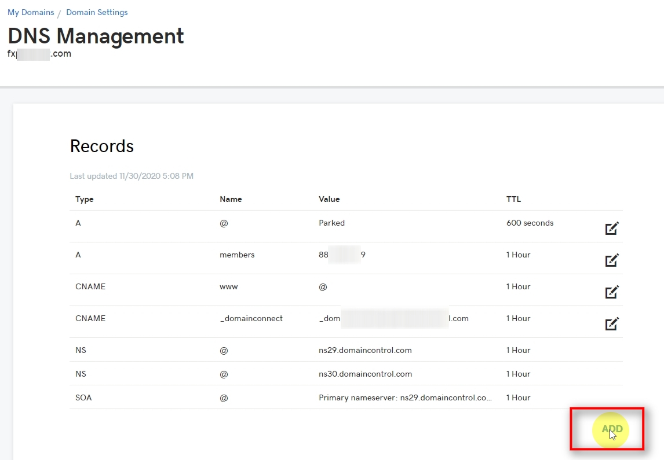
Task: Edit the www CNAME record
Action: pos(612,292)
